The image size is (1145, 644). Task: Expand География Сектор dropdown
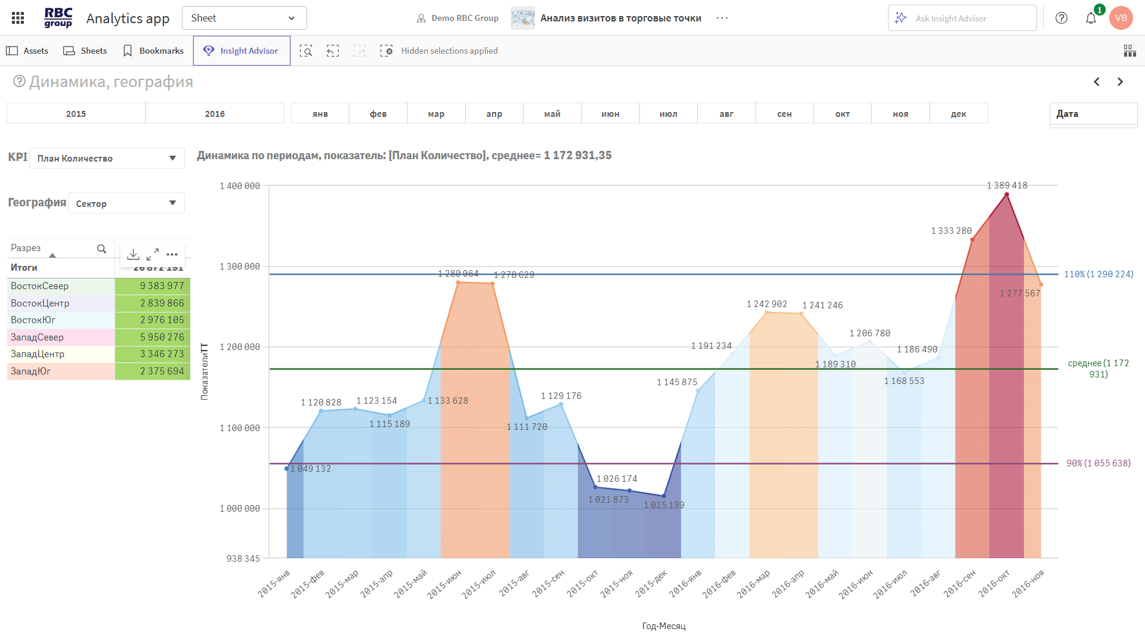[126, 203]
